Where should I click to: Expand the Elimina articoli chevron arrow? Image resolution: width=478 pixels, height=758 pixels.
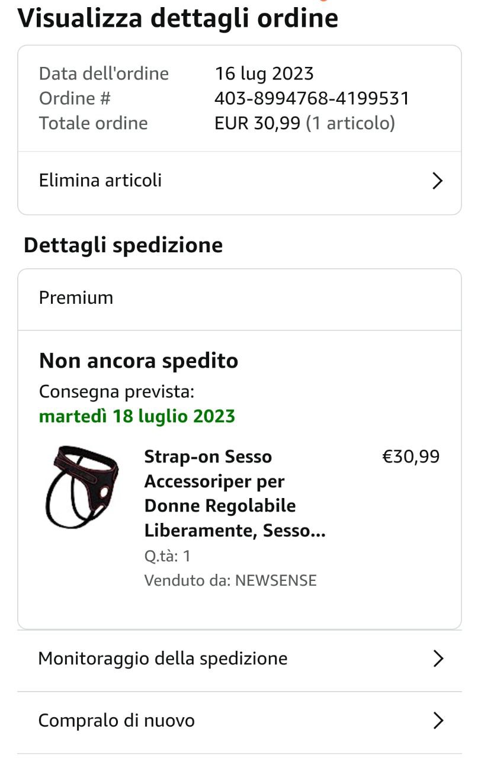pyautogui.click(x=437, y=181)
